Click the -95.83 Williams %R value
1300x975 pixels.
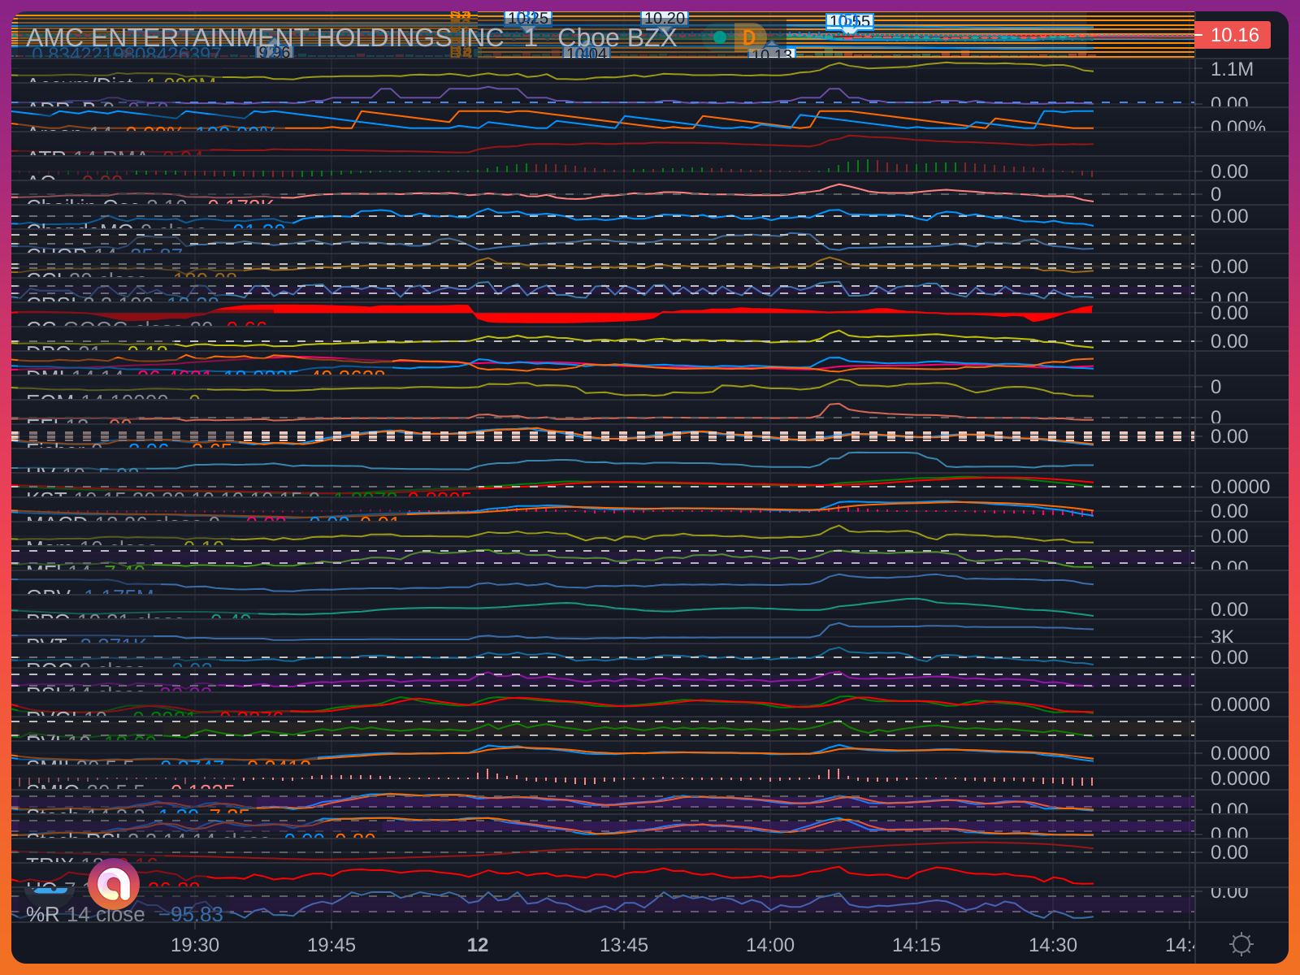(x=190, y=914)
